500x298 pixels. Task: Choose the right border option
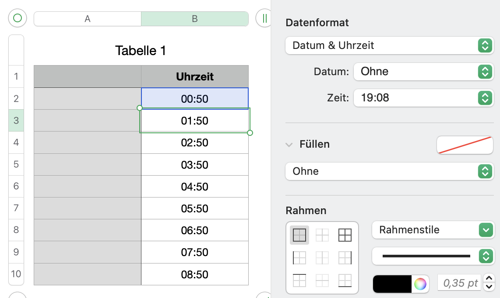(x=345, y=258)
